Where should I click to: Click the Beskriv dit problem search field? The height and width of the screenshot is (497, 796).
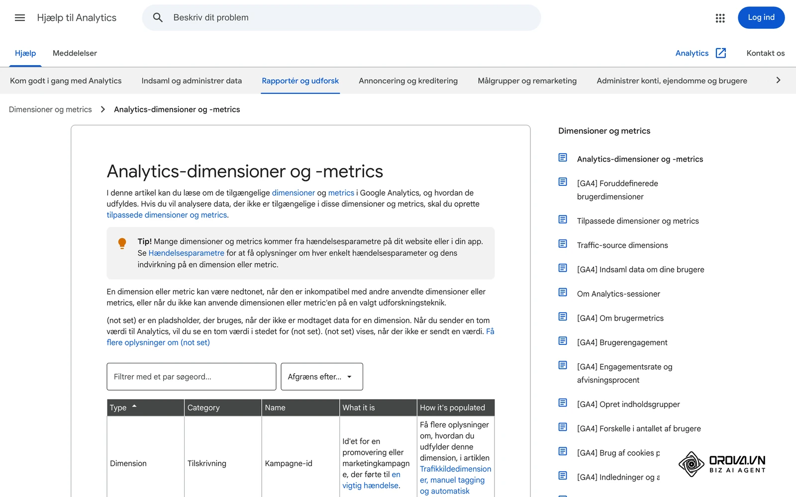pyautogui.click(x=341, y=18)
